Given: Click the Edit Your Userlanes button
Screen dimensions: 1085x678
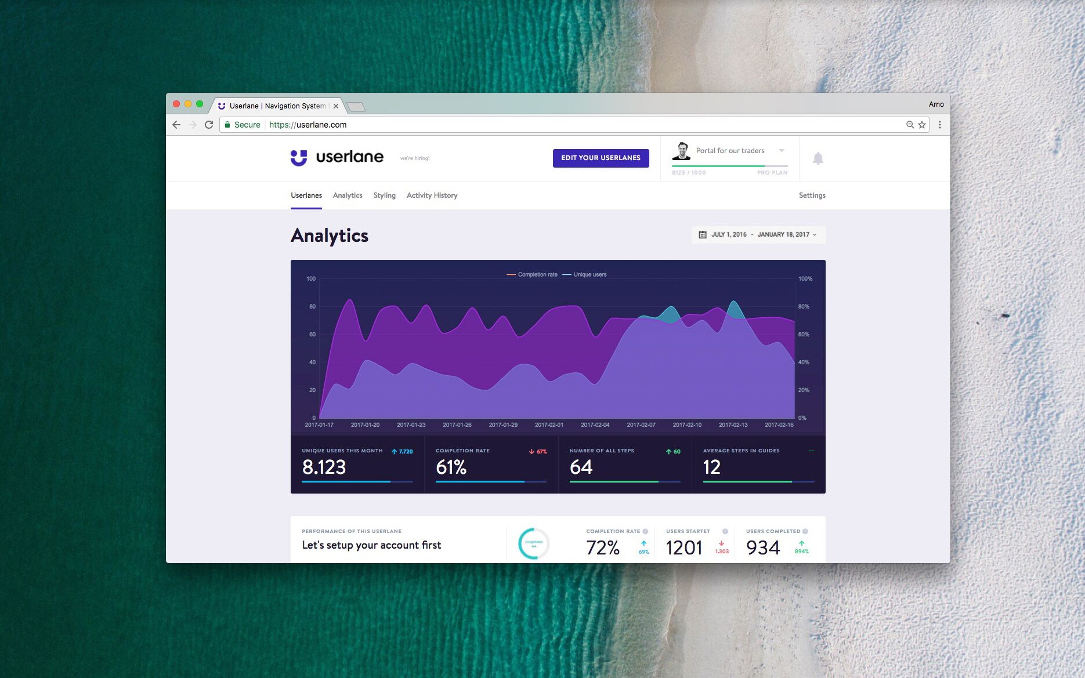Looking at the screenshot, I should tap(601, 158).
